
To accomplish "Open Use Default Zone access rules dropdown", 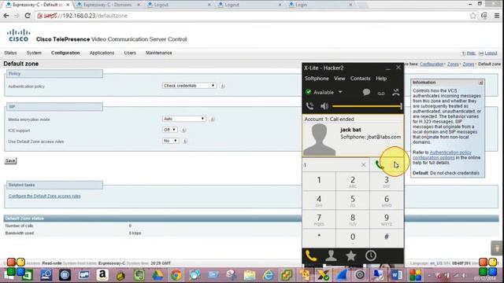I will point(170,141).
